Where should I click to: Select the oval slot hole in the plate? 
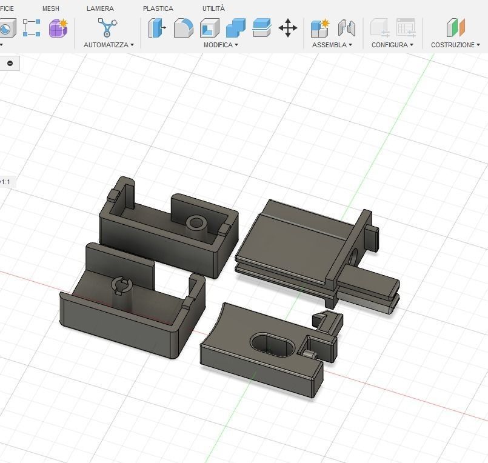coord(272,345)
